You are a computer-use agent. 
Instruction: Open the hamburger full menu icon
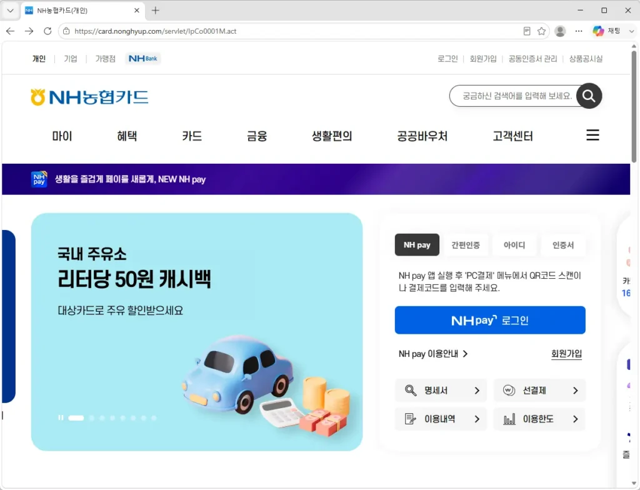(592, 135)
